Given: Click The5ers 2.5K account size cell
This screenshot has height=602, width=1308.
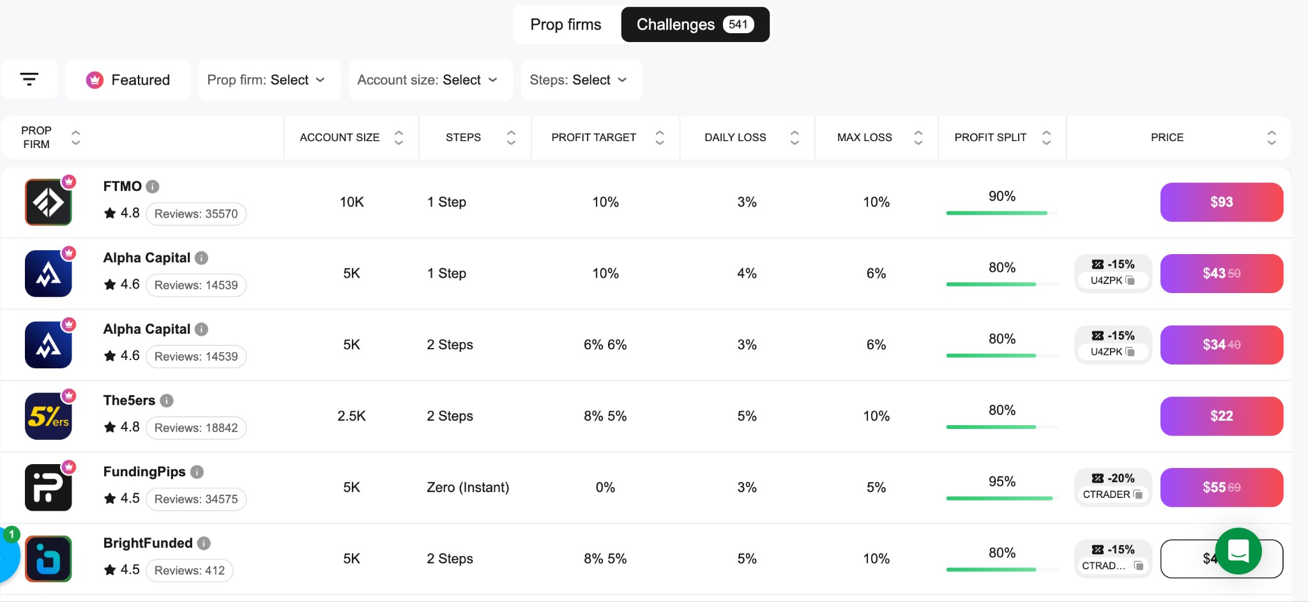Looking at the screenshot, I should click(351, 416).
